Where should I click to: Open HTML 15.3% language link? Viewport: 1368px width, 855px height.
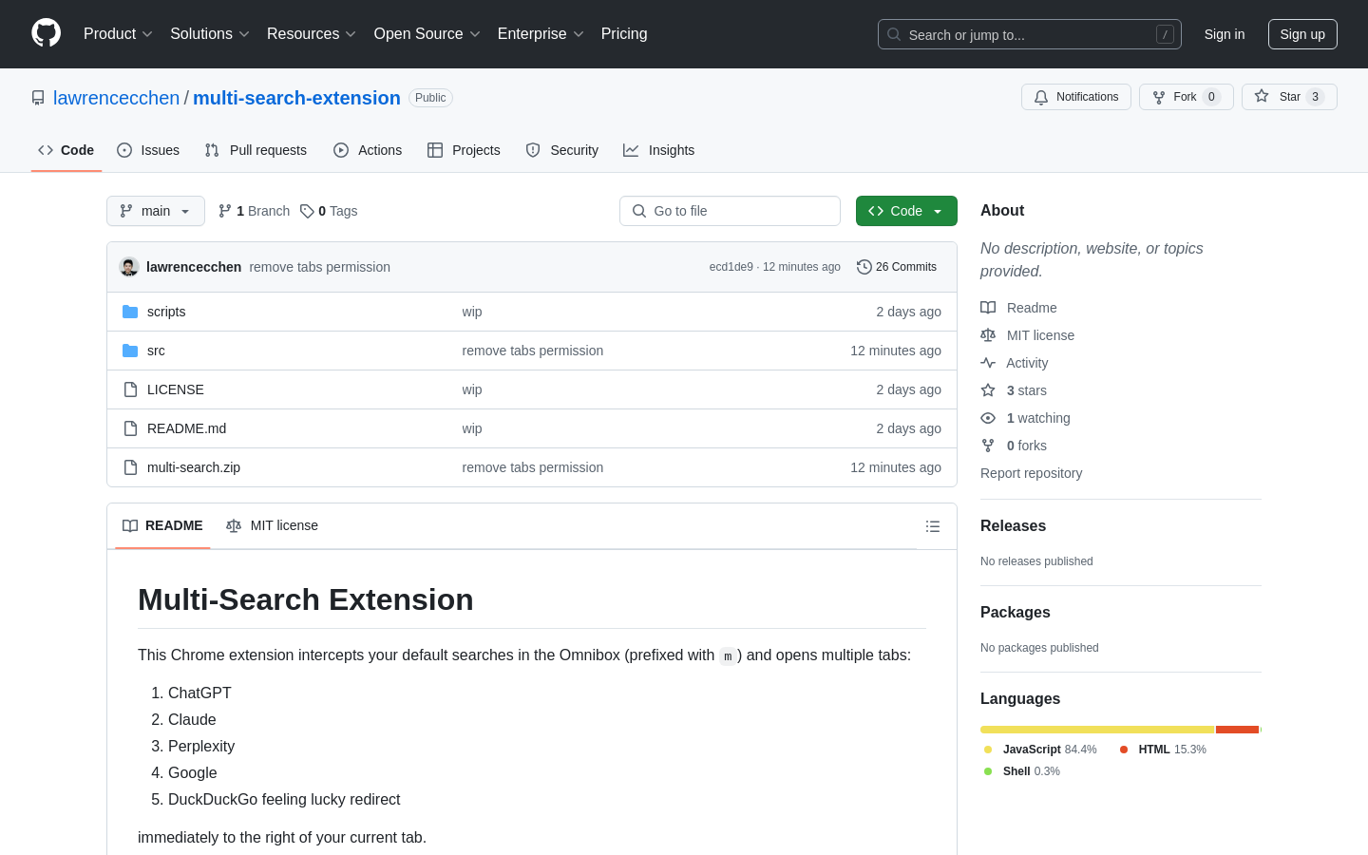[1163, 750]
